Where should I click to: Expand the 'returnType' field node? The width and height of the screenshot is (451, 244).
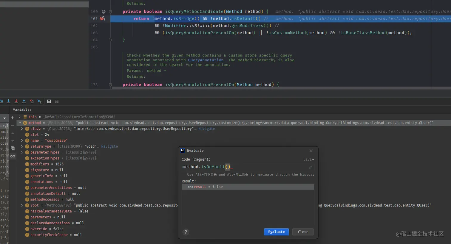22,146
